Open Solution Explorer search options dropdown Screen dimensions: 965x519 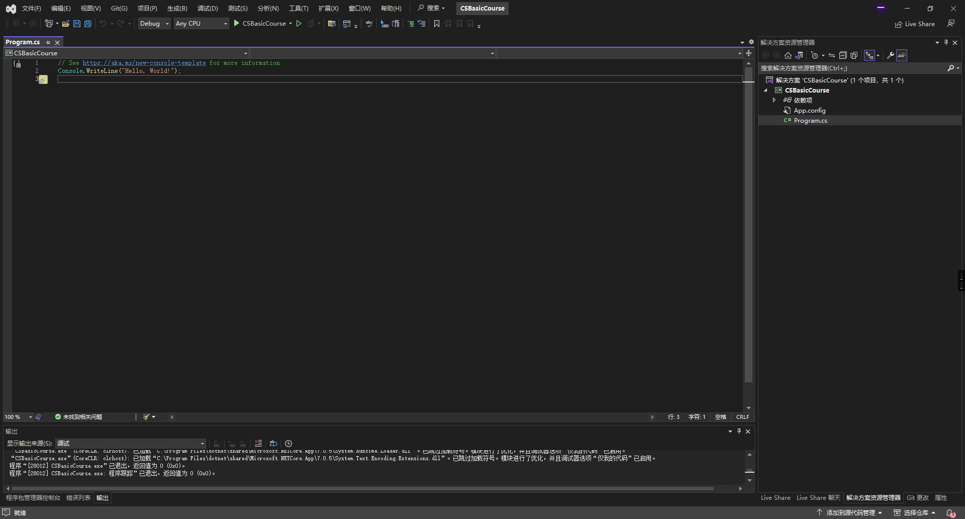click(x=958, y=68)
